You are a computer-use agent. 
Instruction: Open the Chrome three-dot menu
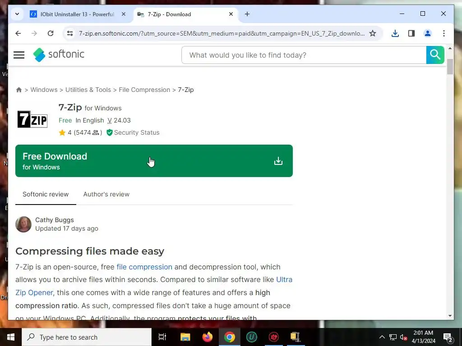pyautogui.click(x=444, y=33)
